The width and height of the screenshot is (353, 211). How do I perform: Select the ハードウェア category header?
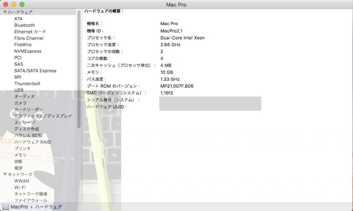20,12
